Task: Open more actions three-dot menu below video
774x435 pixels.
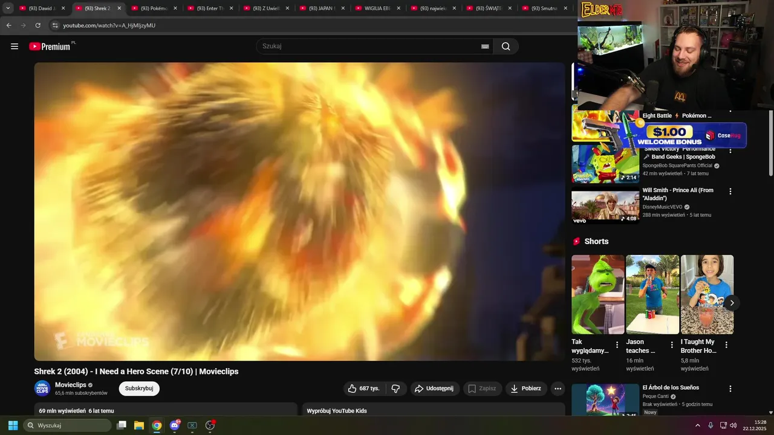Action: point(558,388)
